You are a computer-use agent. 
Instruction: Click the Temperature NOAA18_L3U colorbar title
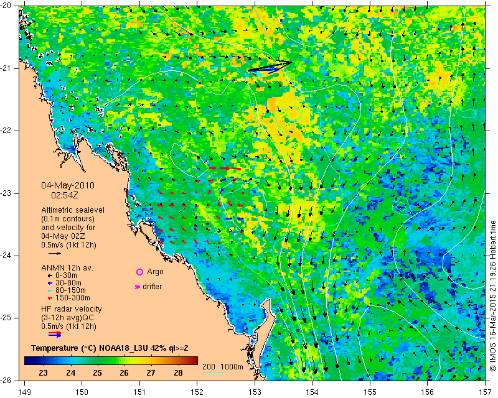pyautogui.click(x=110, y=348)
